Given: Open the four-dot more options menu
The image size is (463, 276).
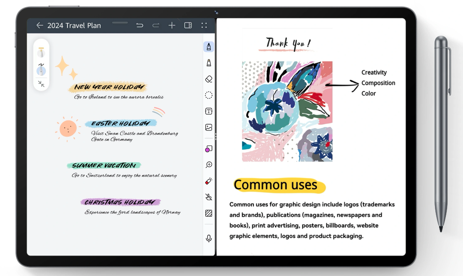Looking at the screenshot, I should [204, 25].
